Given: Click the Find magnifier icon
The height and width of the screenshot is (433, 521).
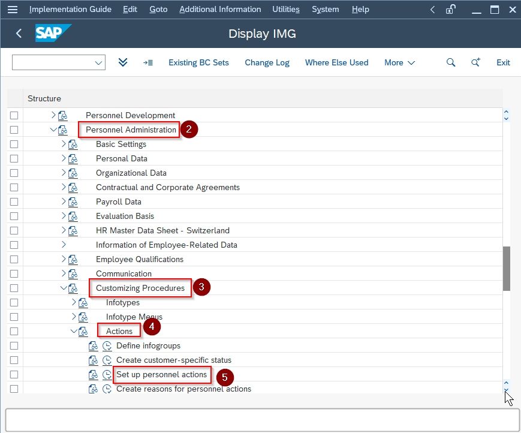Looking at the screenshot, I should point(451,62).
